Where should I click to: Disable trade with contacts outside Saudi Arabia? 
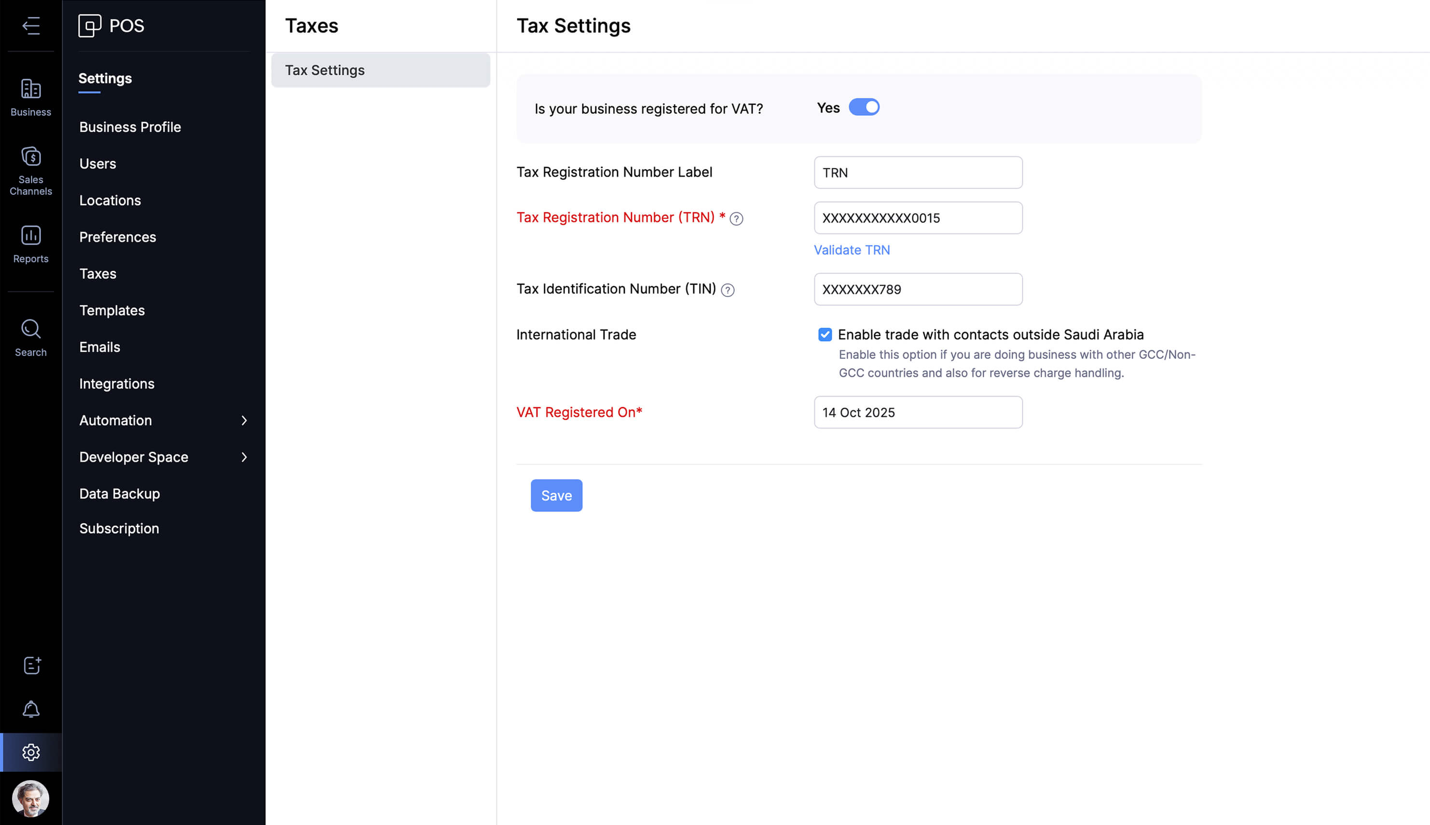[x=825, y=334]
